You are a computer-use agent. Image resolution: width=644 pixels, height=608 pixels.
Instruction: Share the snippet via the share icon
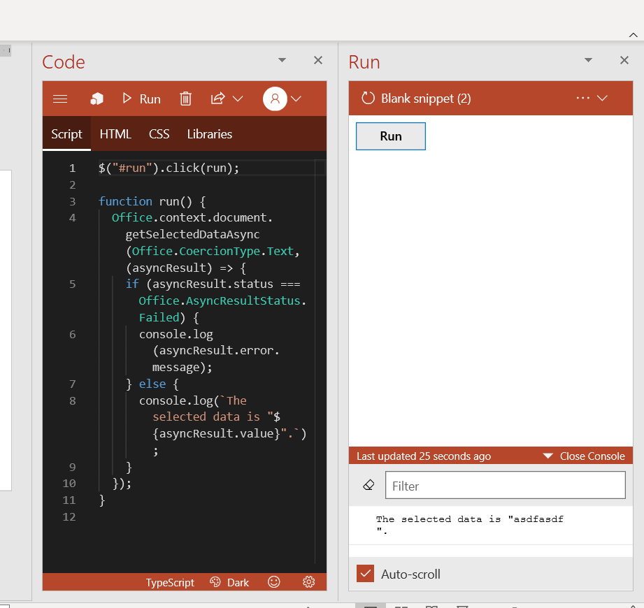pos(217,99)
